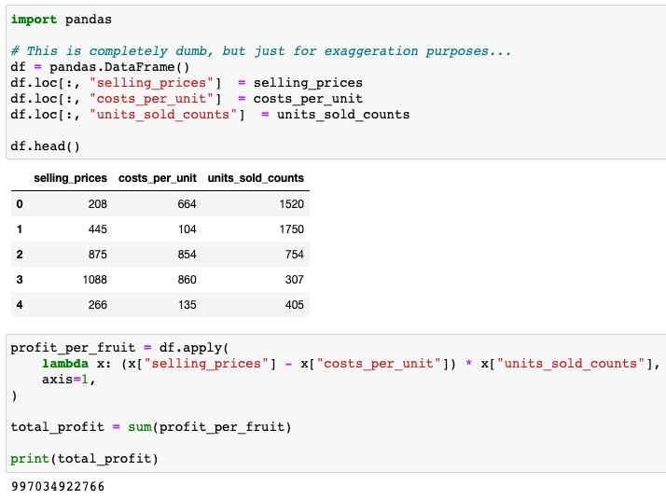Place cursor on 'df = pandas.DataFrame()' line
Image resolution: width=666 pixels, height=499 pixels.
(x=100, y=67)
